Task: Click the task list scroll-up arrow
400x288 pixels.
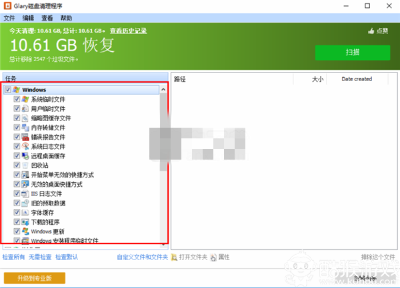Action: click(163, 90)
